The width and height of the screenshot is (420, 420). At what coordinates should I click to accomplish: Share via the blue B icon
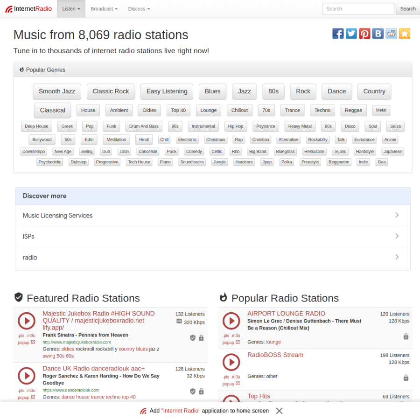point(378,34)
